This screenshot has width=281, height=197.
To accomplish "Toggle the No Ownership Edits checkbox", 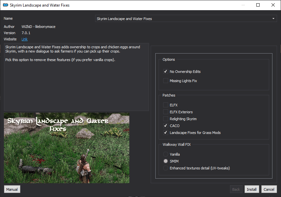I will point(166,72).
